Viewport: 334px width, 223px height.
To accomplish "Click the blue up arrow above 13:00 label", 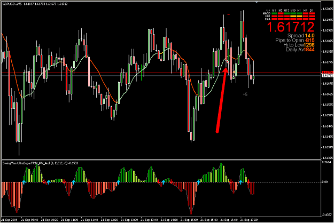I will pos(119,182).
